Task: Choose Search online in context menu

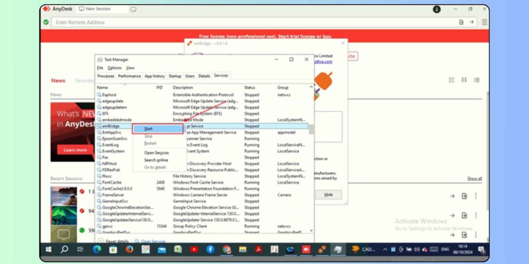Action: click(156, 160)
